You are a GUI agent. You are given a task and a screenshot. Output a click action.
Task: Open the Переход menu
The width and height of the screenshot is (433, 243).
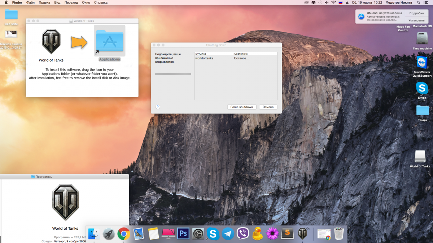(x=71, y=3)
